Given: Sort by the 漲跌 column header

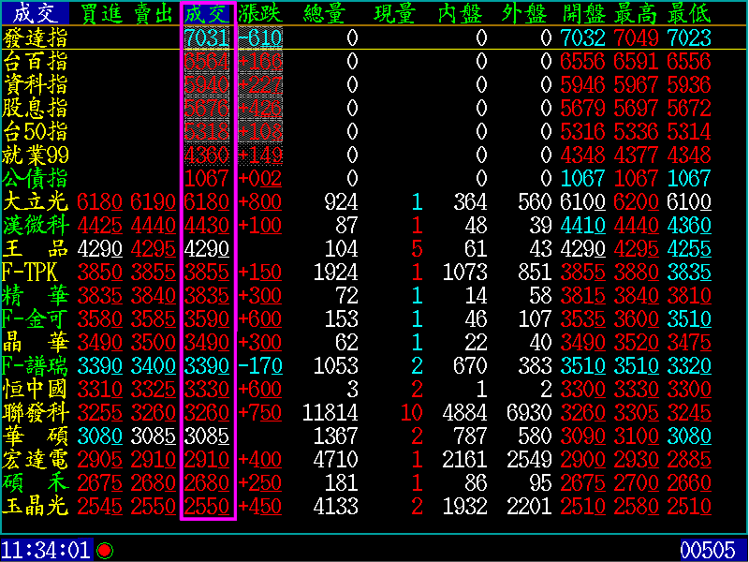Looking at the screenshot, I should click(x=259, y=13).
